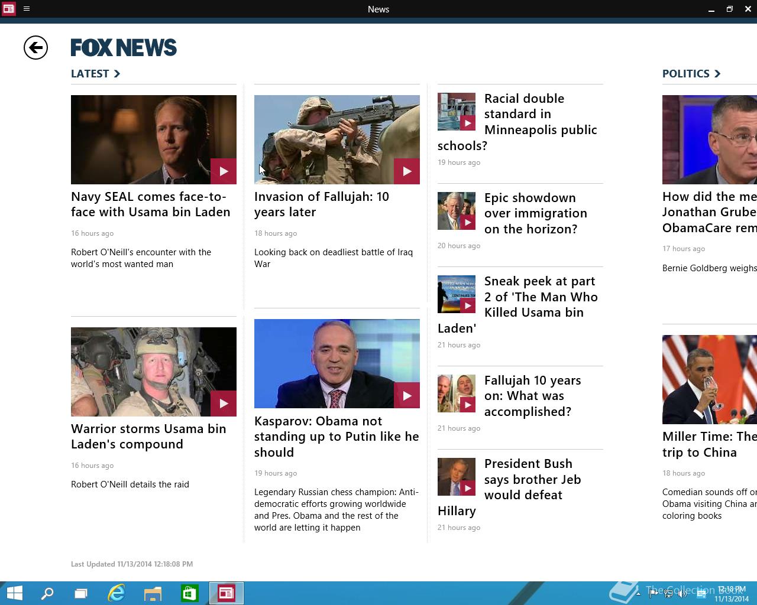Expand the POLITICS section chevron
Image resolution: width=757 pixels, height=605 pixels.
717,74
